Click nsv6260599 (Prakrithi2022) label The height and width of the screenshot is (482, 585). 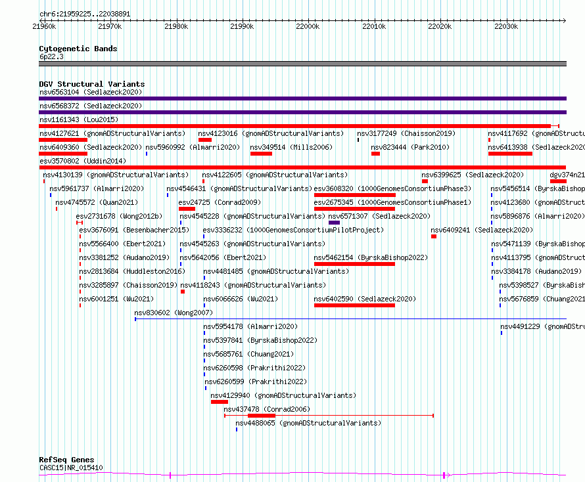pyautogui.click(x=256, y=382)
